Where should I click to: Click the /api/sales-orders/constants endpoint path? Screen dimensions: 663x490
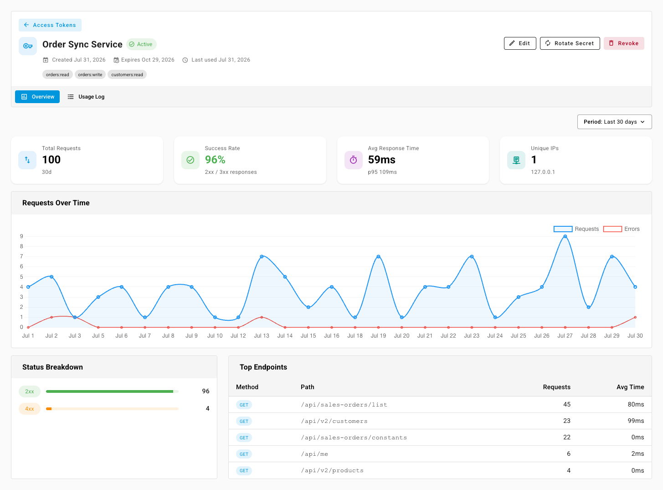click(354, 438)
